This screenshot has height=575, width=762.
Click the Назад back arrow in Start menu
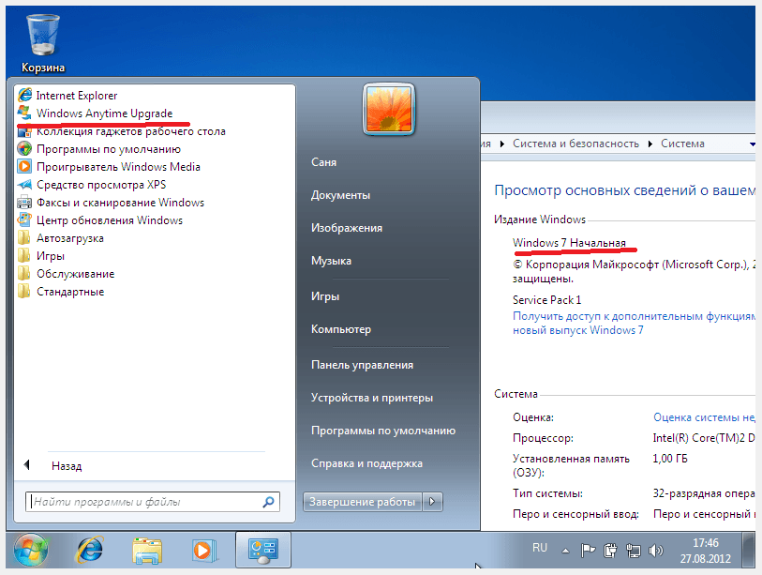pos(27,464)
